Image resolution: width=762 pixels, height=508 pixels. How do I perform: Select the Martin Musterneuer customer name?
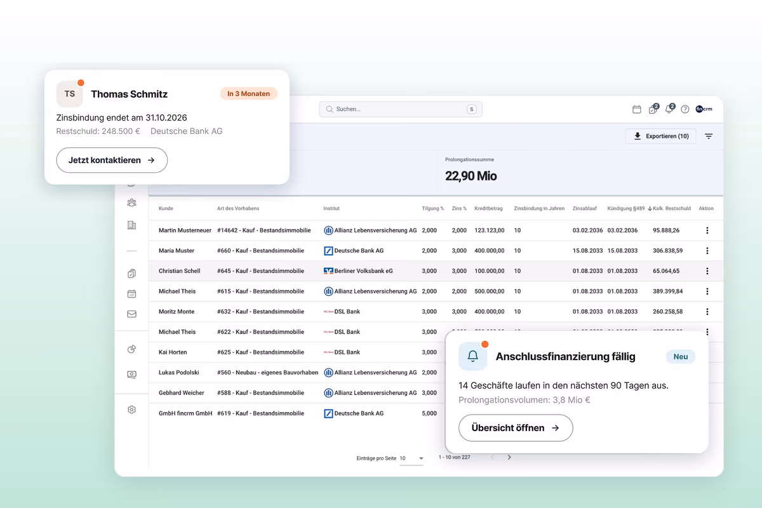pos(185,231)
